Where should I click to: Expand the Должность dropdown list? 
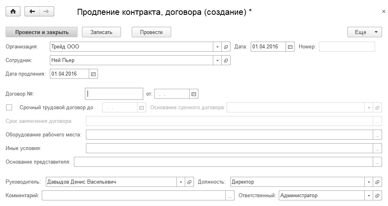[x=369, y=182]
